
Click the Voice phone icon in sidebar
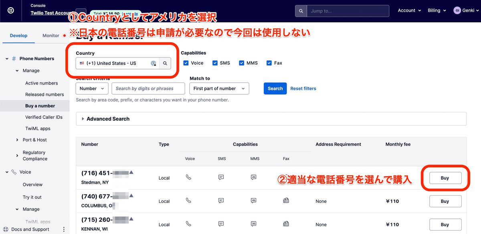click(x=14, y=172)
